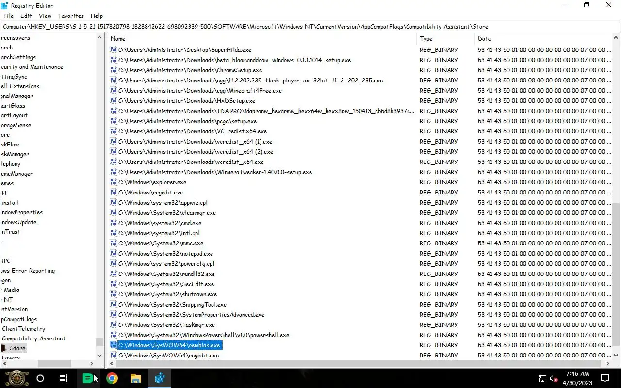Open the network tray icon
The height and width of the screenshot is (388, 621).
click(542, 378)
